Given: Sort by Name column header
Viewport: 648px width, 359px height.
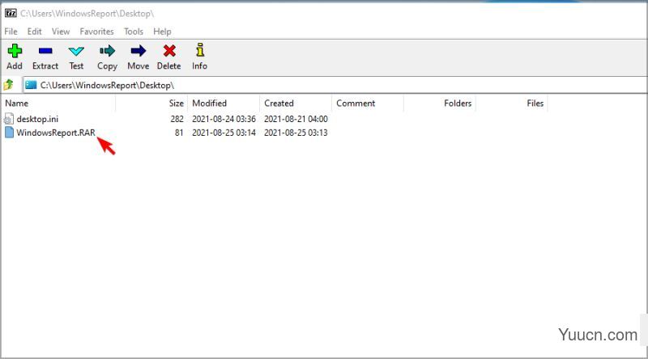Looking at the screenshot, I should (58, 103).
